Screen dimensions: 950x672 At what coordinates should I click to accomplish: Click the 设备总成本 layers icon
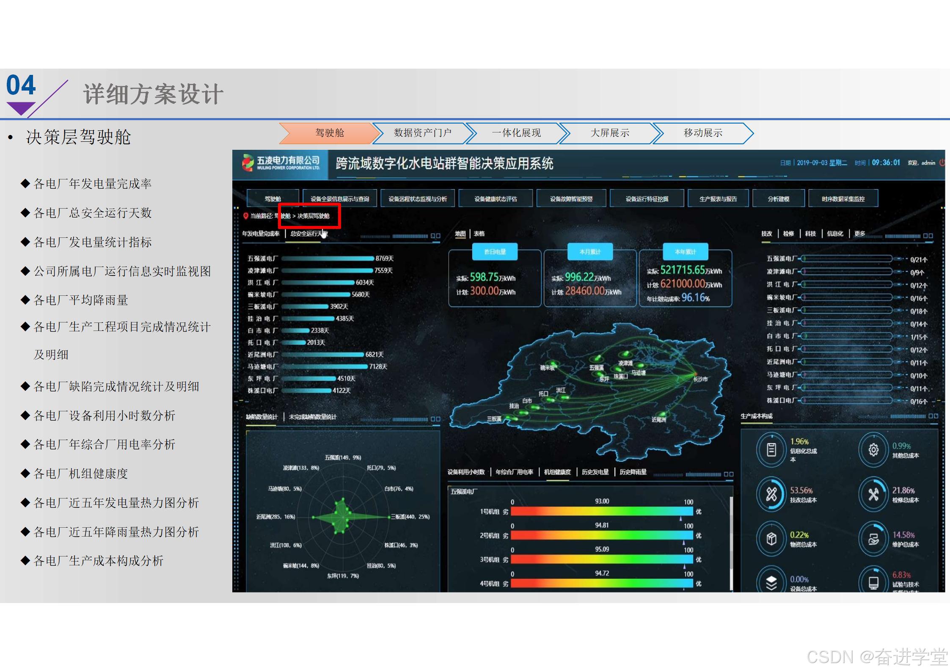tap(771, 583)
